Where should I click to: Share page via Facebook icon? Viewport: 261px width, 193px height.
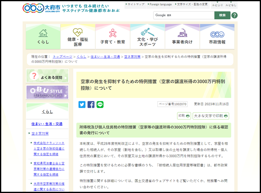(91, 105)
